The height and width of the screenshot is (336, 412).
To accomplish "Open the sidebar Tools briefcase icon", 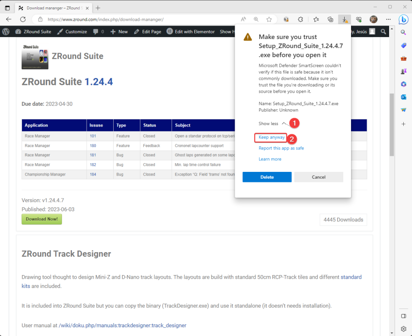I will coord(403,58).
